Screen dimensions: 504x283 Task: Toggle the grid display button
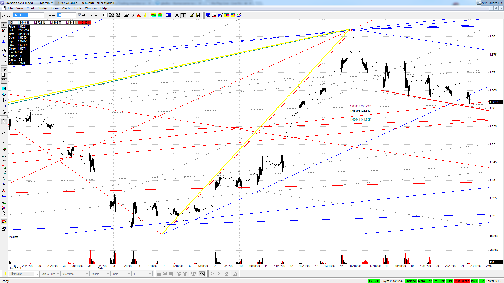click(x=183, y=15)
